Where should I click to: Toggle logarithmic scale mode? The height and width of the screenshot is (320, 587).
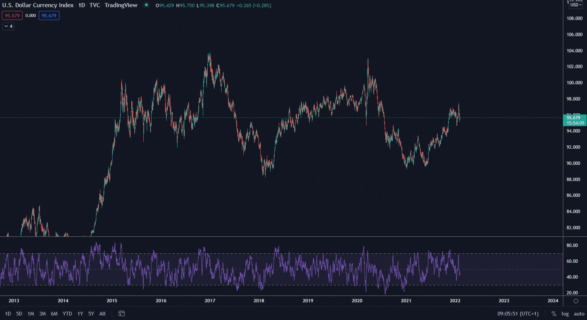(x=565, y=314)
